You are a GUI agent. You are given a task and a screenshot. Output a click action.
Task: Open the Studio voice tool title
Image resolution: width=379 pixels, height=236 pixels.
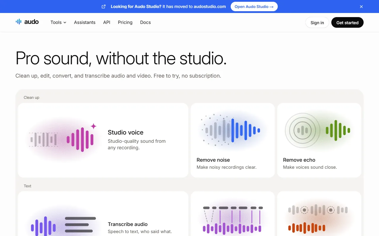[x=126, y=132]
